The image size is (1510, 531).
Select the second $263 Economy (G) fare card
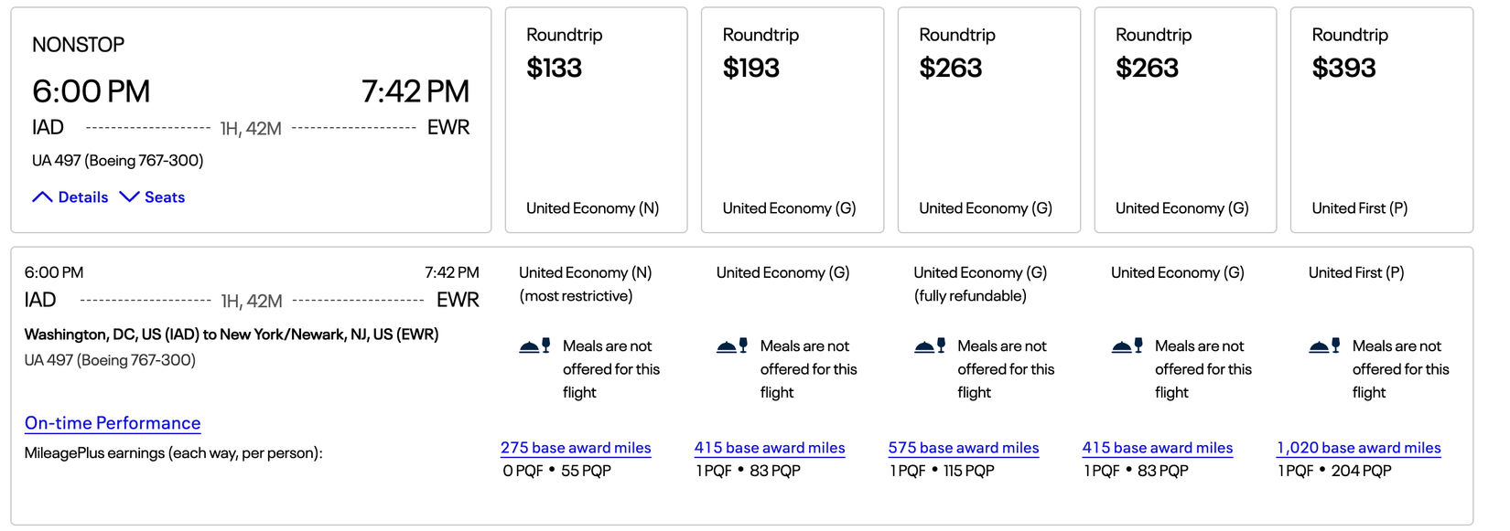[x=1185, y=120]
